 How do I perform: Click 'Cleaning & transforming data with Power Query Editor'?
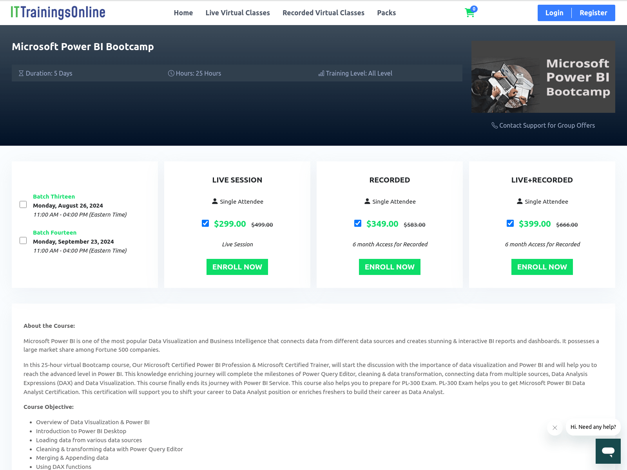pyautogui.click(x=109, y=449)
